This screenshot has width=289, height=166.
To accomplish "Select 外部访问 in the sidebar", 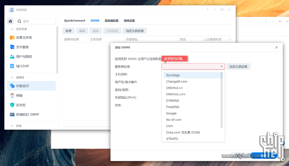I will (x=32, y=86).
